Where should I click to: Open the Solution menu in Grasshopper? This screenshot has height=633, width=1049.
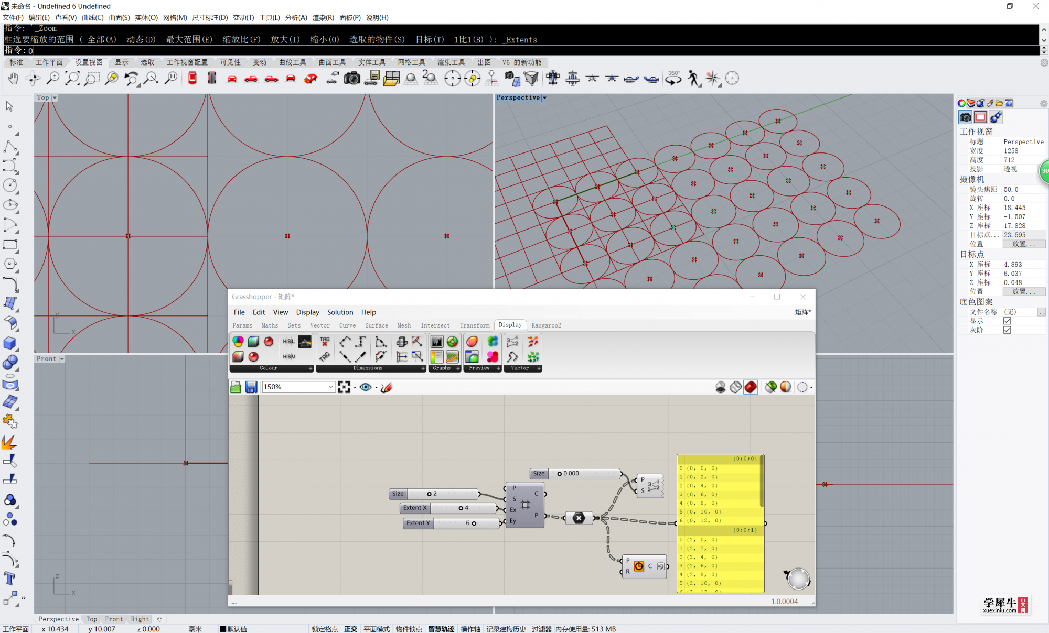[x=340, y=312]
